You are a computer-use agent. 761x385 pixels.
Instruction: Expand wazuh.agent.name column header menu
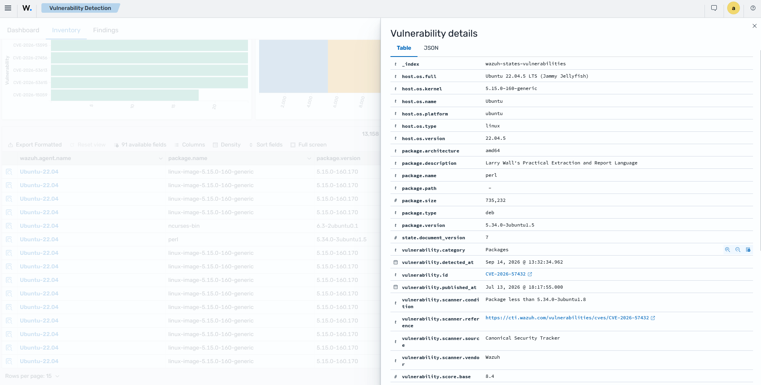click(x=160, y=158)
